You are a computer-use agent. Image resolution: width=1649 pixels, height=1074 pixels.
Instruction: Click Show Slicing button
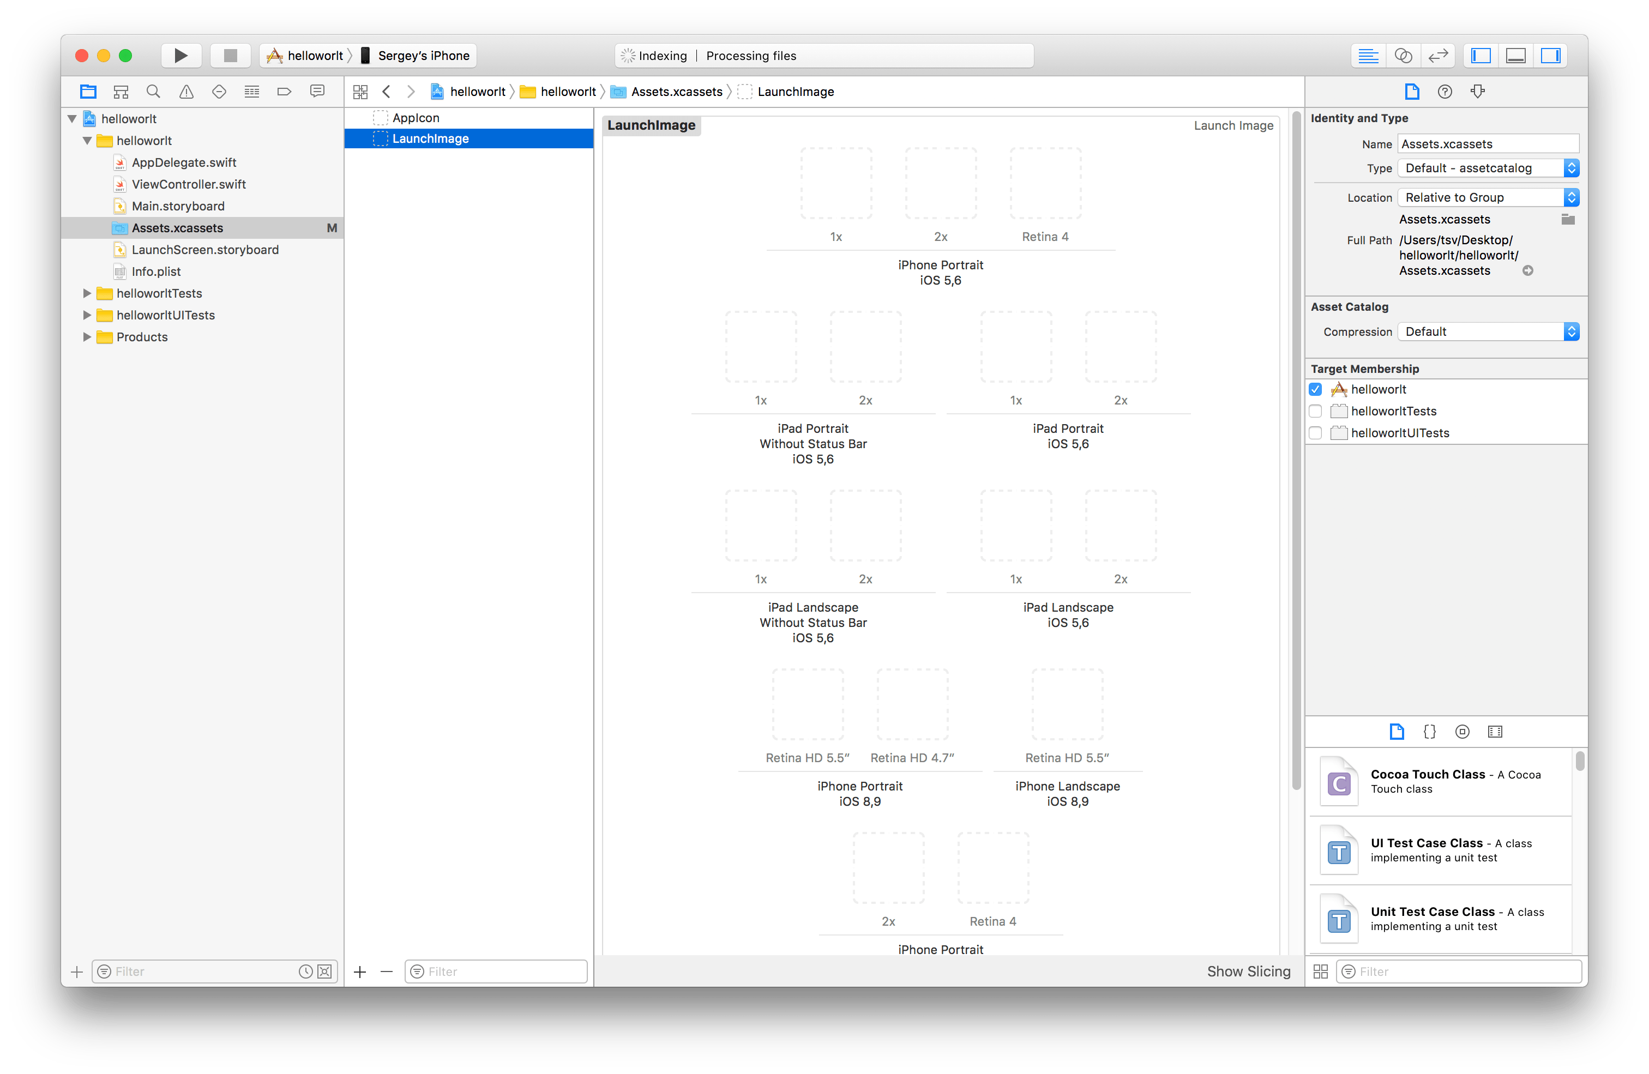(x=1249, y=972)
